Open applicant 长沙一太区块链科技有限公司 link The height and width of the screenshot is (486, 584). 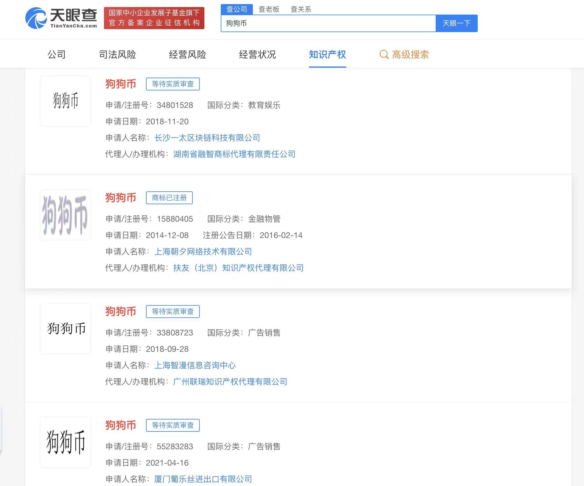tap(207, 138)
